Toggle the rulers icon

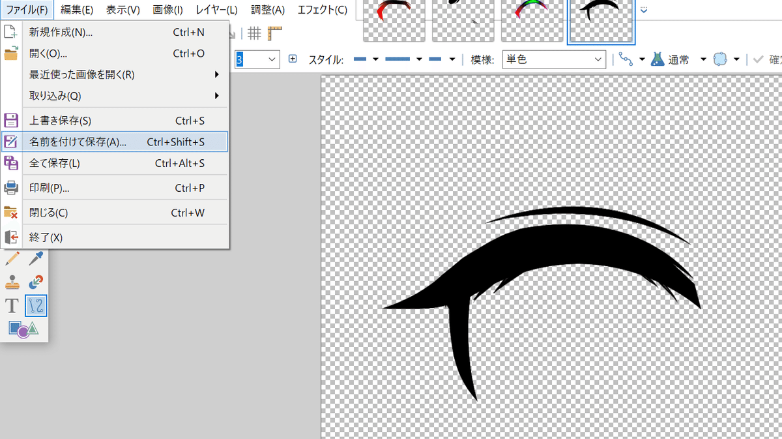(274, 33)
